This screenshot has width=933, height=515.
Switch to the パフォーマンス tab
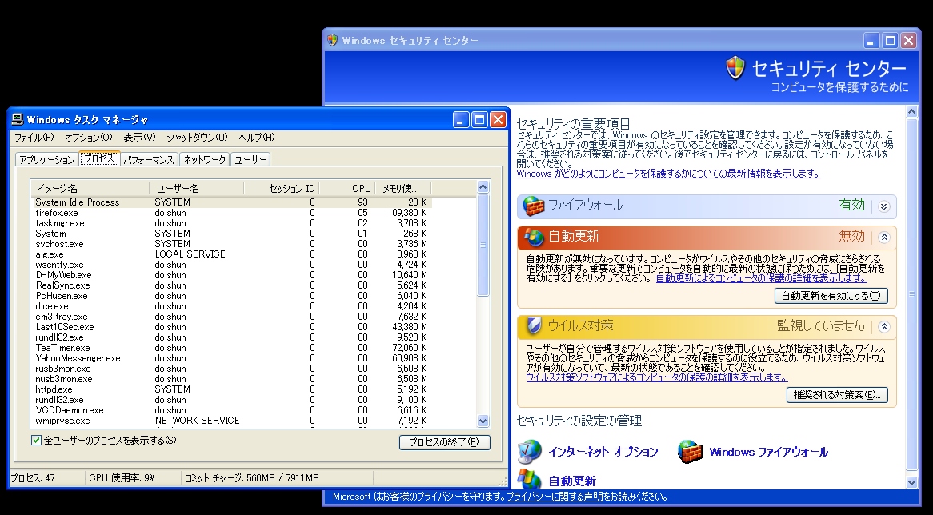pos(148,159)
